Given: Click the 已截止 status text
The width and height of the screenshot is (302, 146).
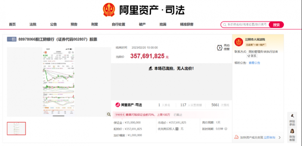Looking at the screenshot, I should point(178,115).
